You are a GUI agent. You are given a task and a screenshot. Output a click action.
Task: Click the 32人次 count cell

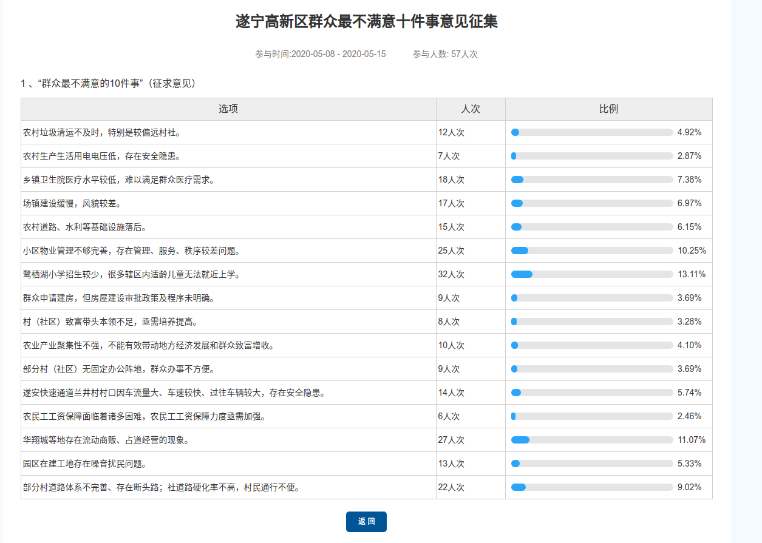(x=451, y=274)
